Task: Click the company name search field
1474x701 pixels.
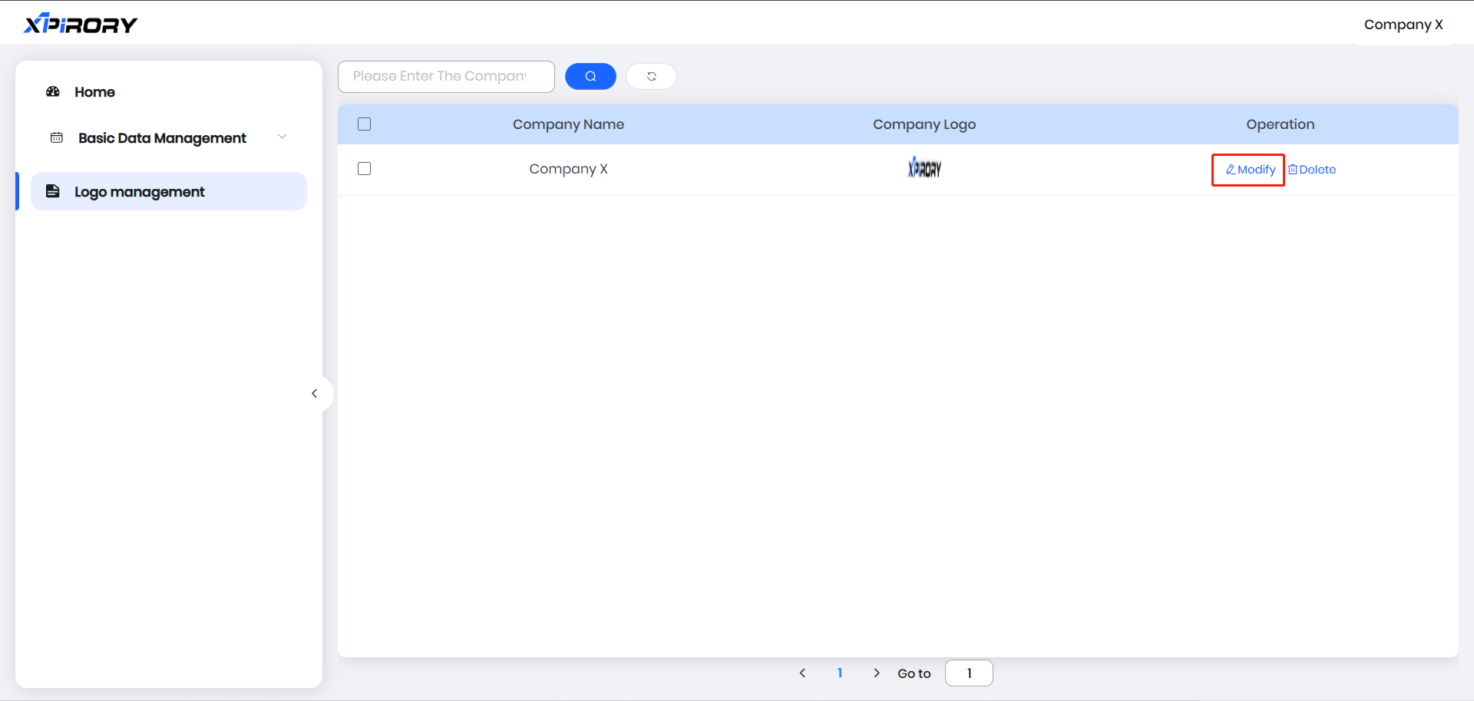Action: click(x=445, y=77)
